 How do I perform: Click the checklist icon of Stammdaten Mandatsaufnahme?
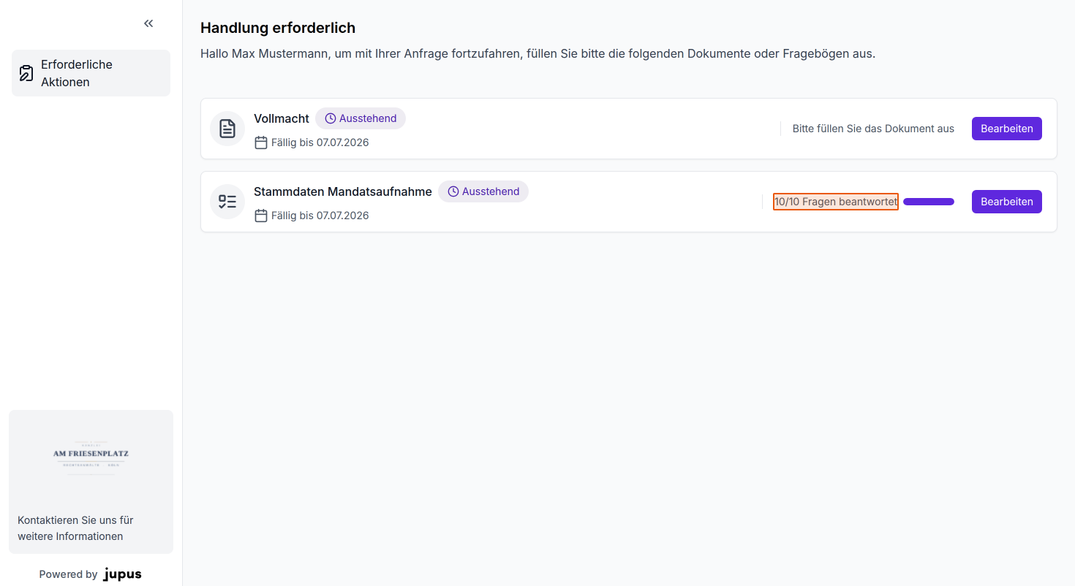227,202
